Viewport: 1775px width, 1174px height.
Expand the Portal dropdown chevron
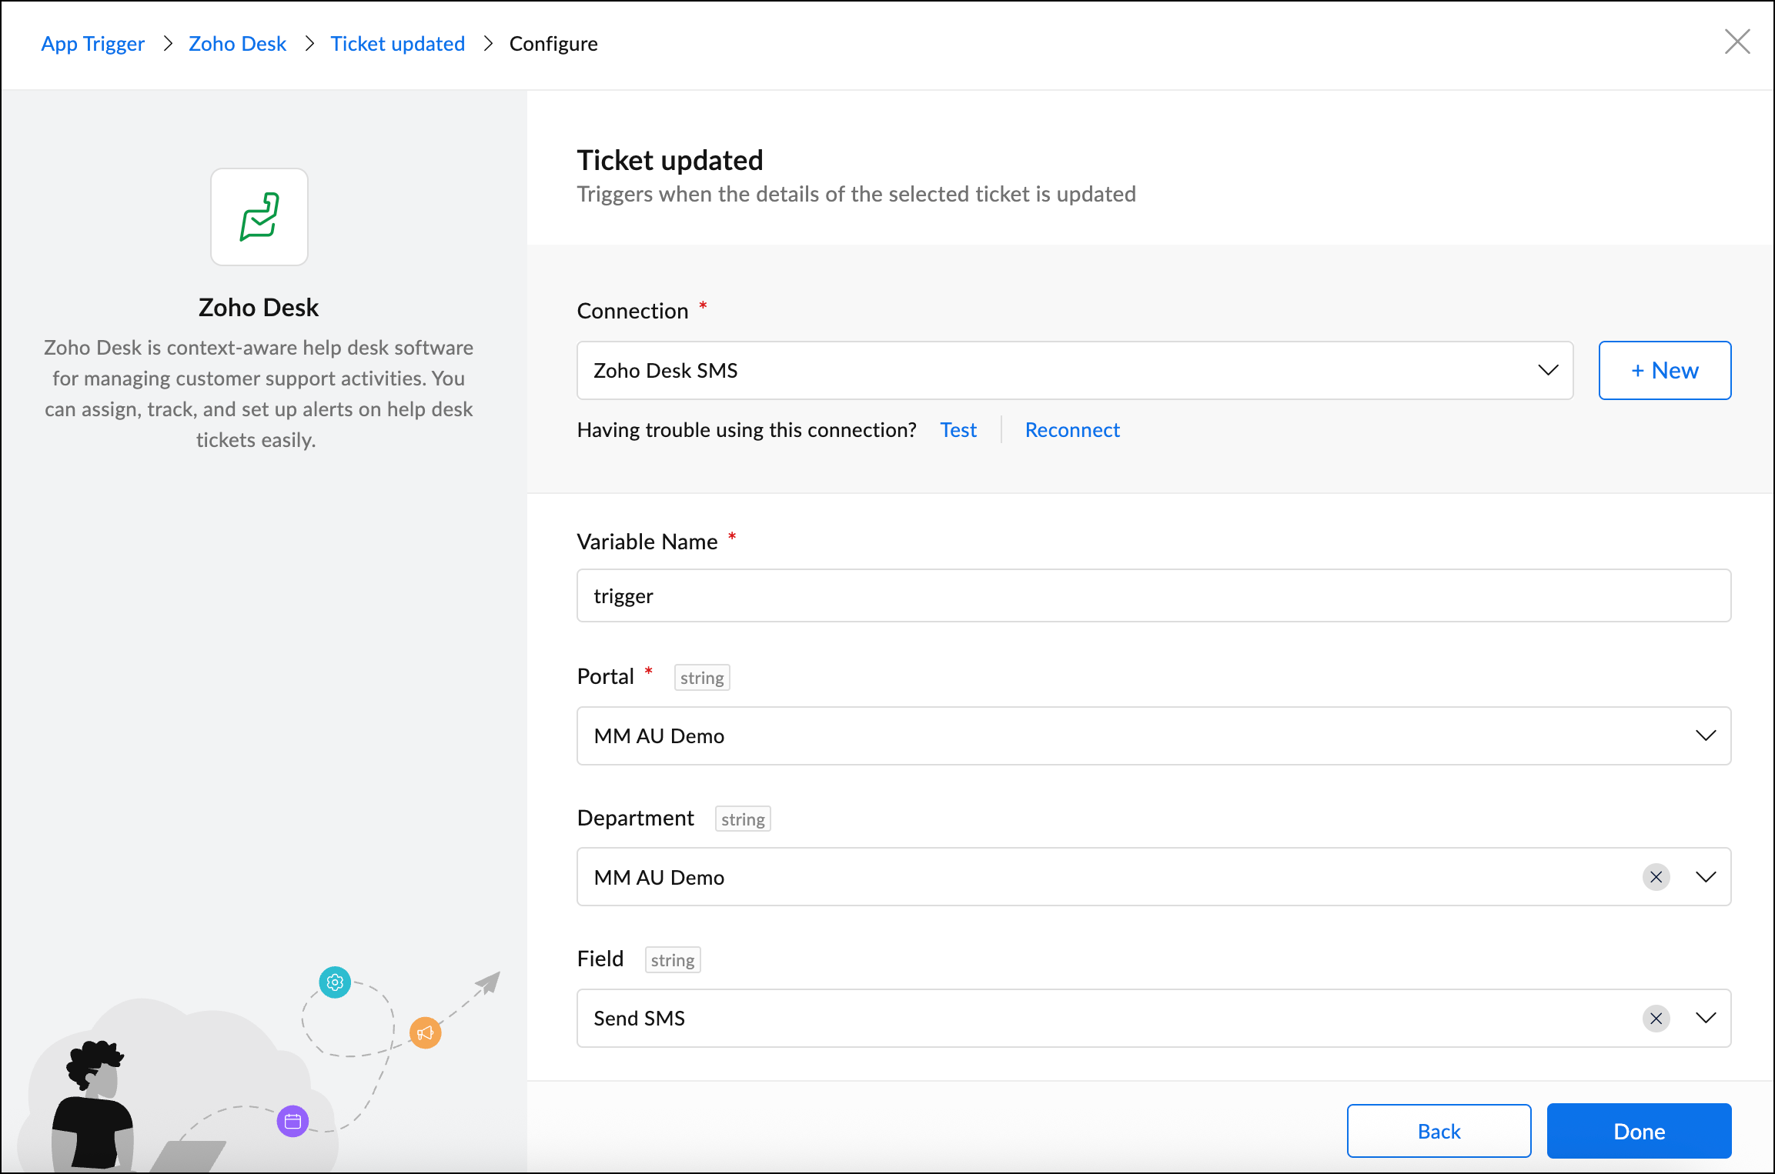pos(1706,736)
